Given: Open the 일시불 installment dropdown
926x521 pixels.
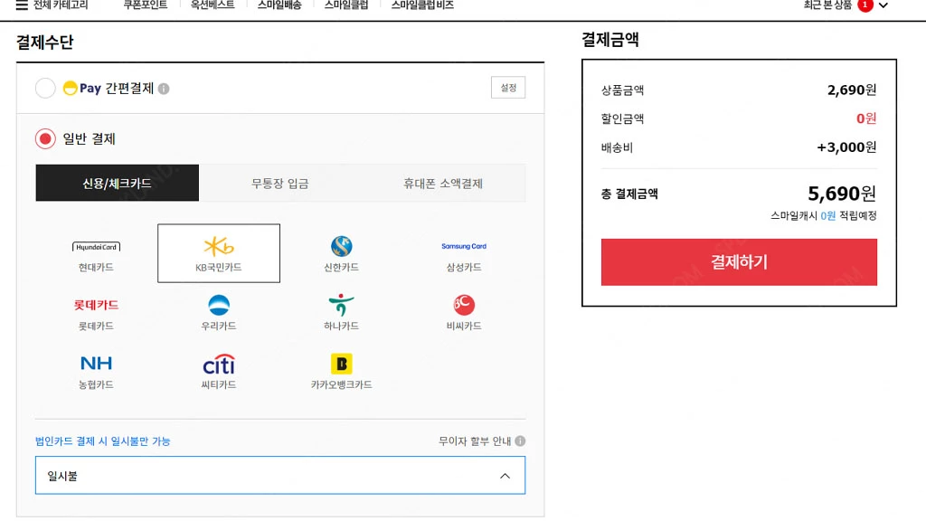Looking at the screenshot, I should 280,476.
